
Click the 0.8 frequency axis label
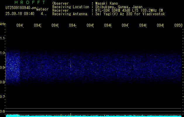point(3,82)
